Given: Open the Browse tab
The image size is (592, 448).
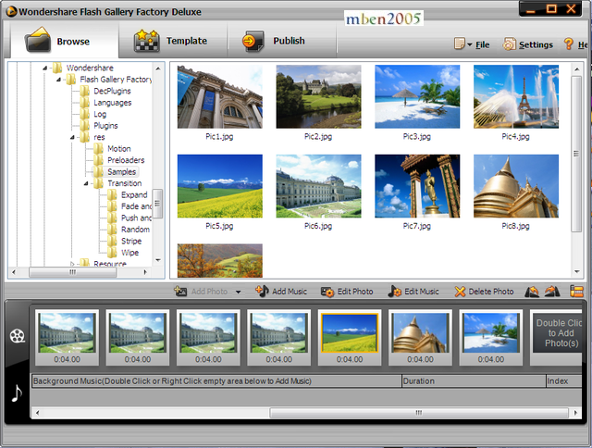Looking at the screenshot, I should 64,40.
